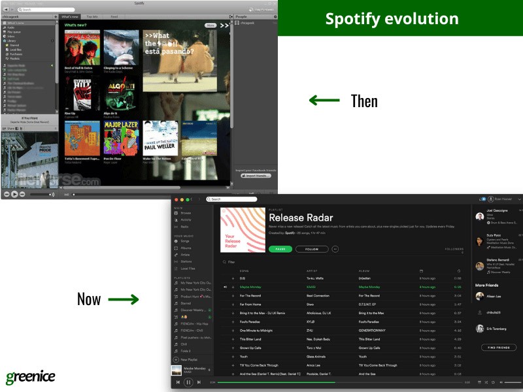
Task: Go back with old Spotify's back arrow
Action: click(6, 10)
